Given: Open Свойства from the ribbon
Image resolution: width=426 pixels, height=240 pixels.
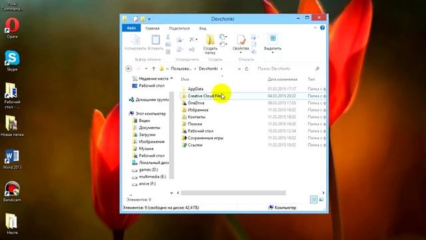Looking at the screenshot, I should (x=241, y=43).
